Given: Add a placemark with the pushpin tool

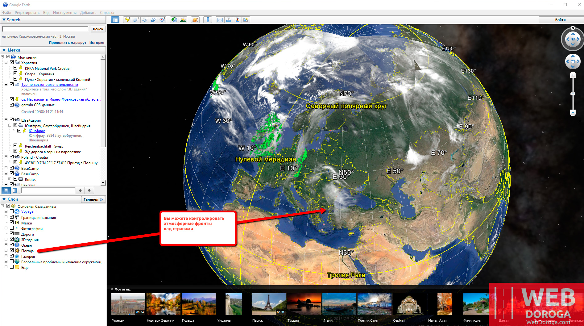Looking at the screenshot, I should [x=127, y=20].
